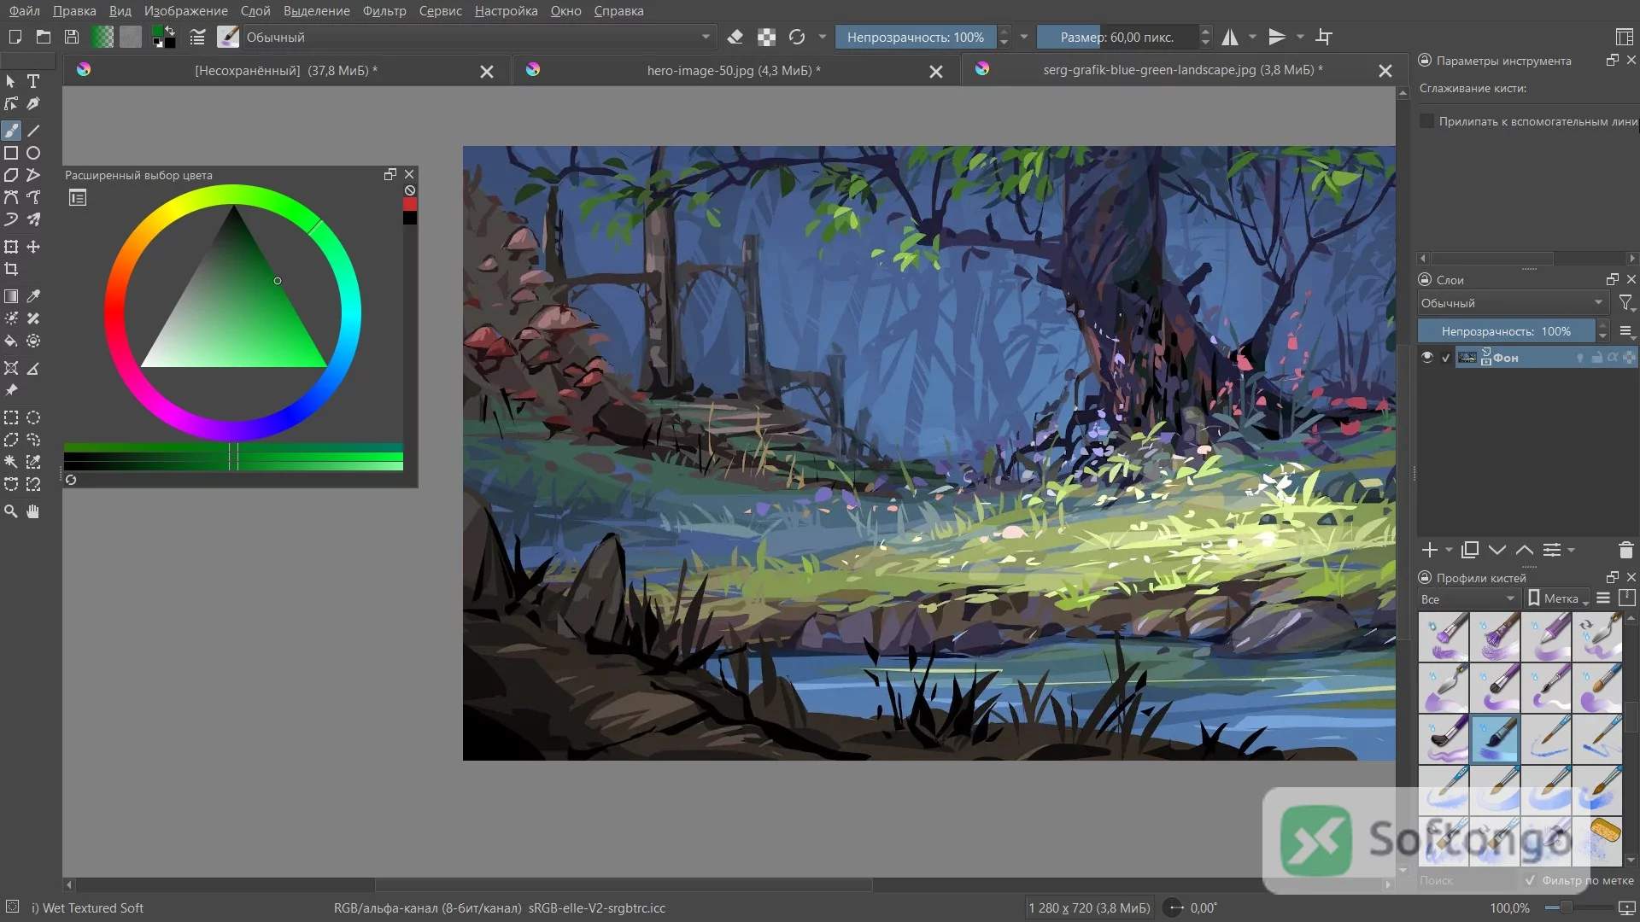
Task: Select the Zoom tool
Action: [x=11, y=511]
